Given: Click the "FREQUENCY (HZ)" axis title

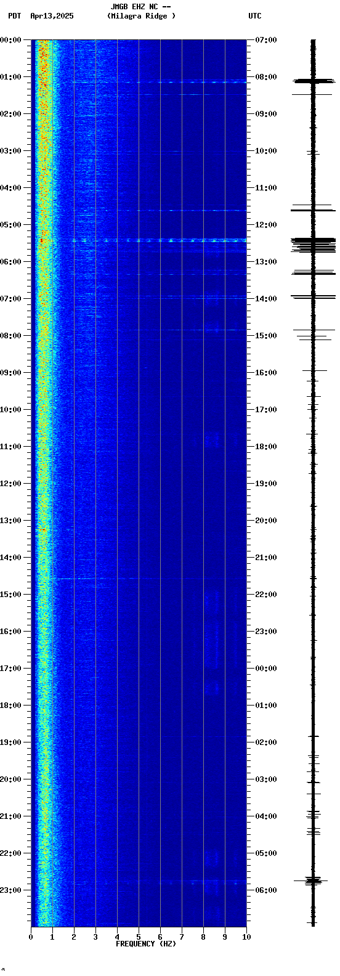Looking at the screenshot, I should tap(146, 944).
